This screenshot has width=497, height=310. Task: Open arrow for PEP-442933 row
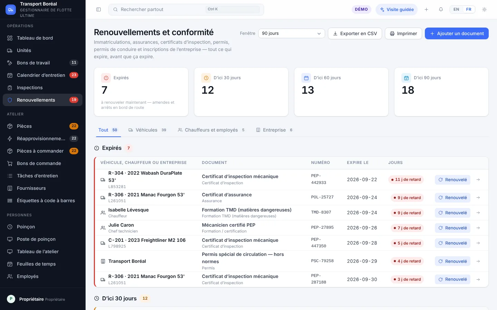pyautogui.click(x=478, y=180)
